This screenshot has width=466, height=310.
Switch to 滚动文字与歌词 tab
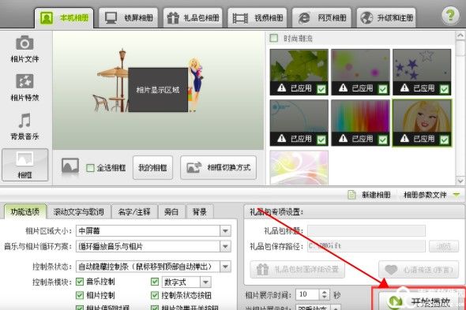[x=78, y=211]
